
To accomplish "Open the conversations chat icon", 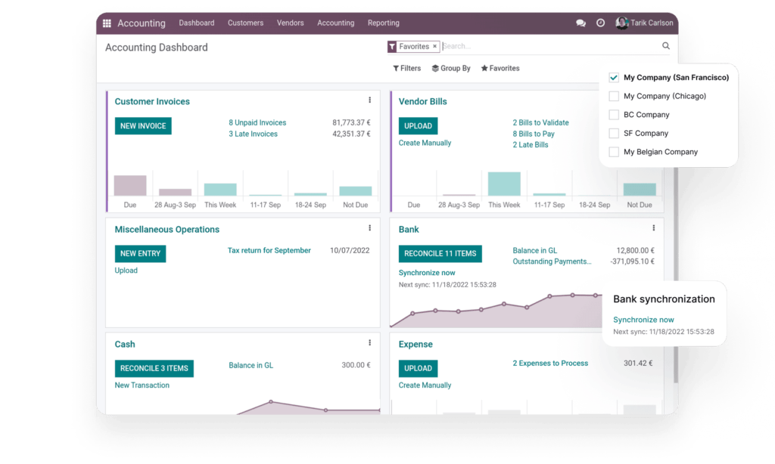I will (580, 23).
